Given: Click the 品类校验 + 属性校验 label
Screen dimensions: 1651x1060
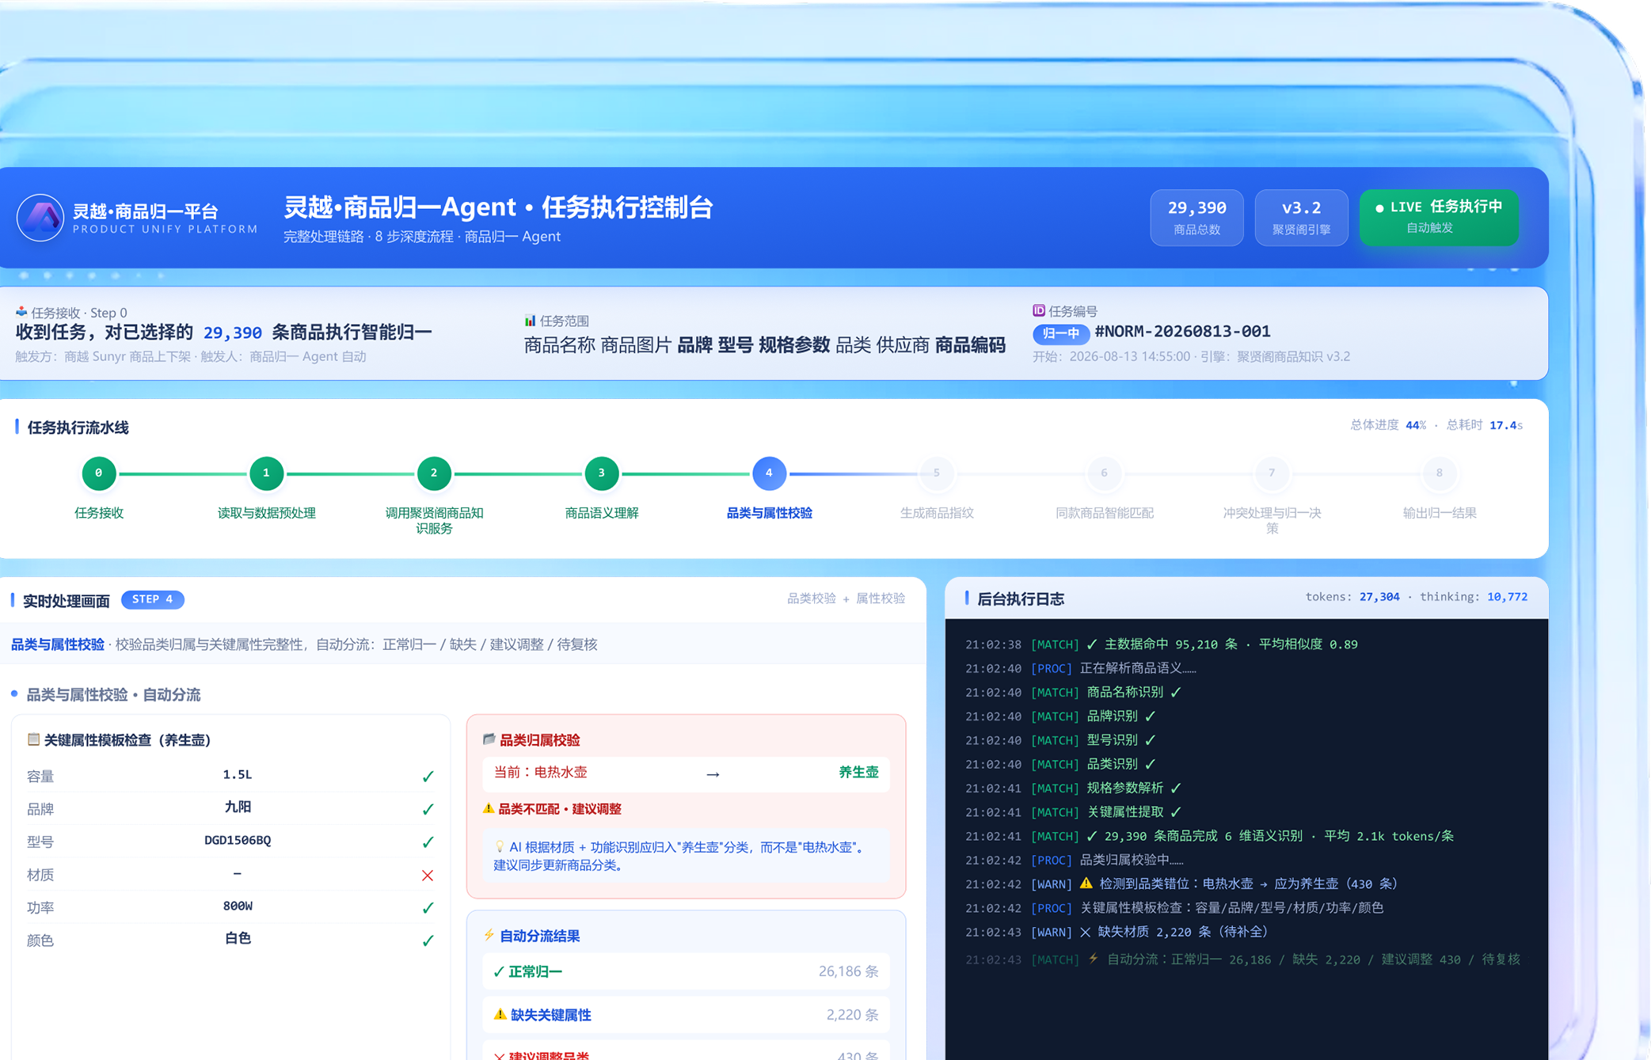Looking at the screenshot, I should (x=846, y=598).
